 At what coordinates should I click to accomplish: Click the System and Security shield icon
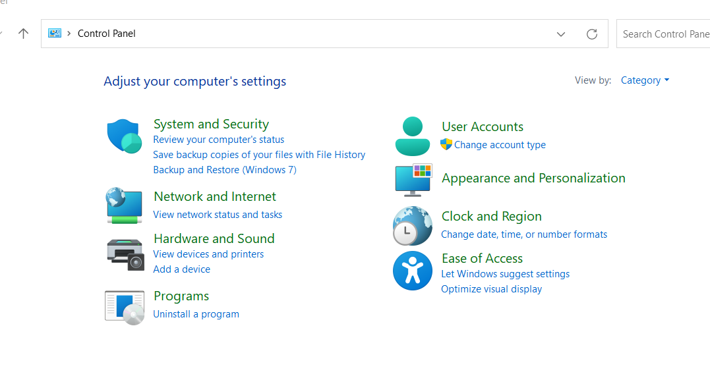coord(125,136)
